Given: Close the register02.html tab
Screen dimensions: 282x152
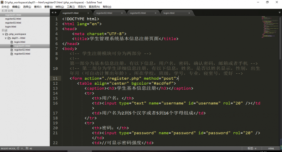Looking at the screenshot, I should click(122, 13).
